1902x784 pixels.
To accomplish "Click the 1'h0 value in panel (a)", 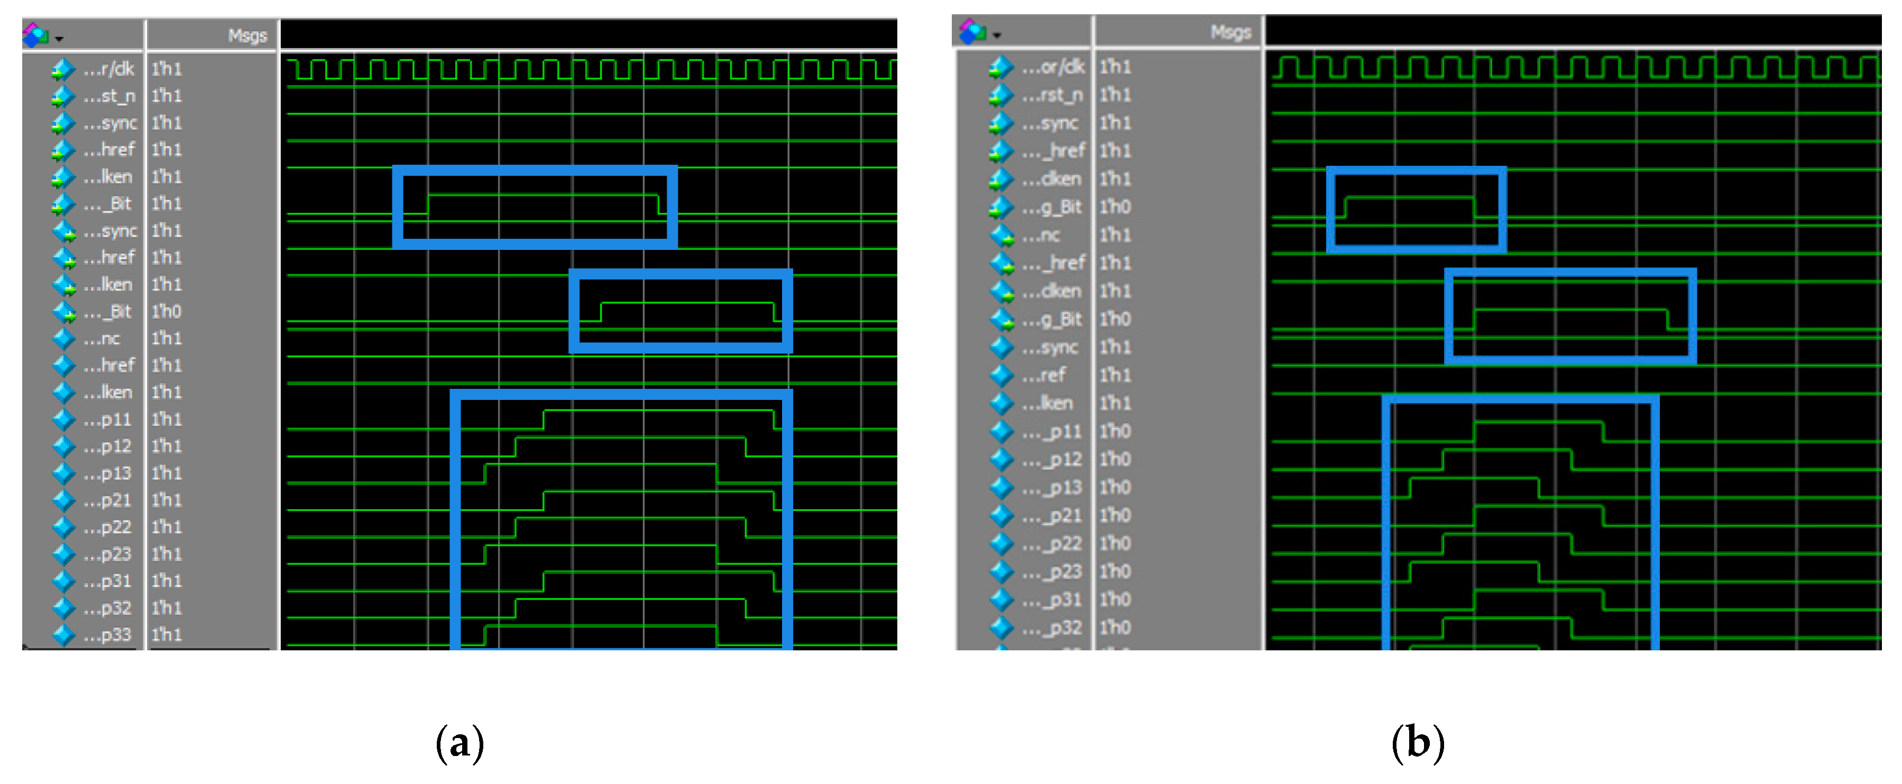I will (x=167, y=312).
